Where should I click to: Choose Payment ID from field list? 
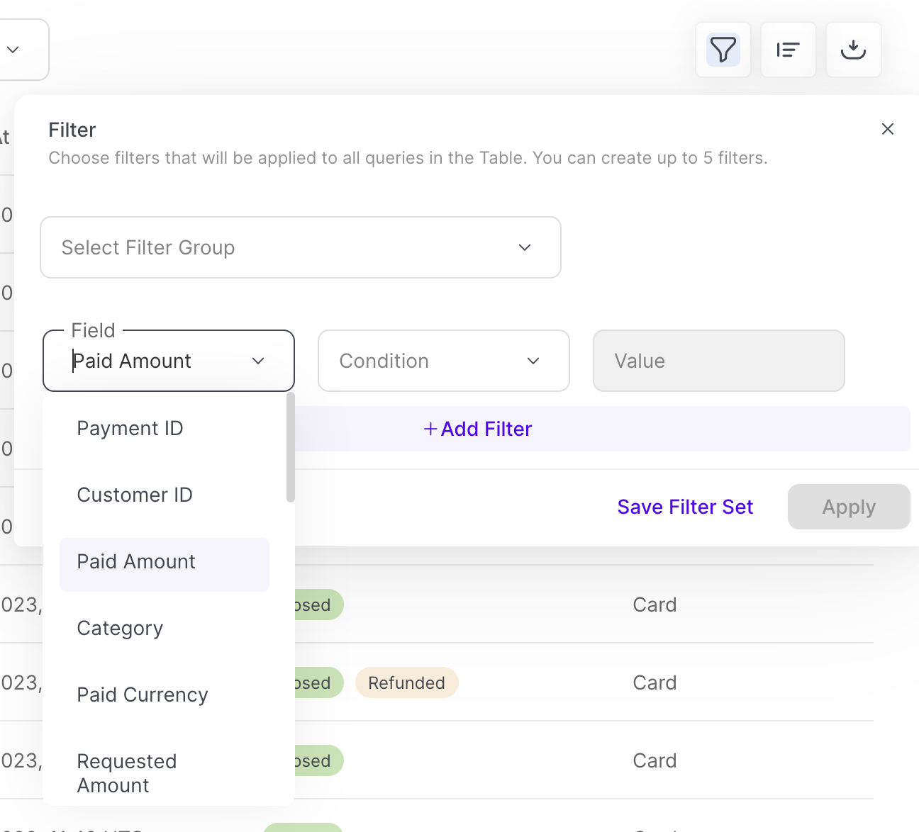click(x=130, y=428)
